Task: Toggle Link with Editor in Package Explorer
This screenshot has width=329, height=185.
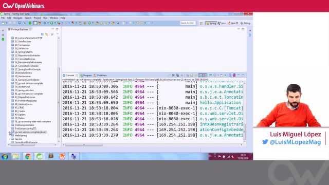Action: (47, 34)
